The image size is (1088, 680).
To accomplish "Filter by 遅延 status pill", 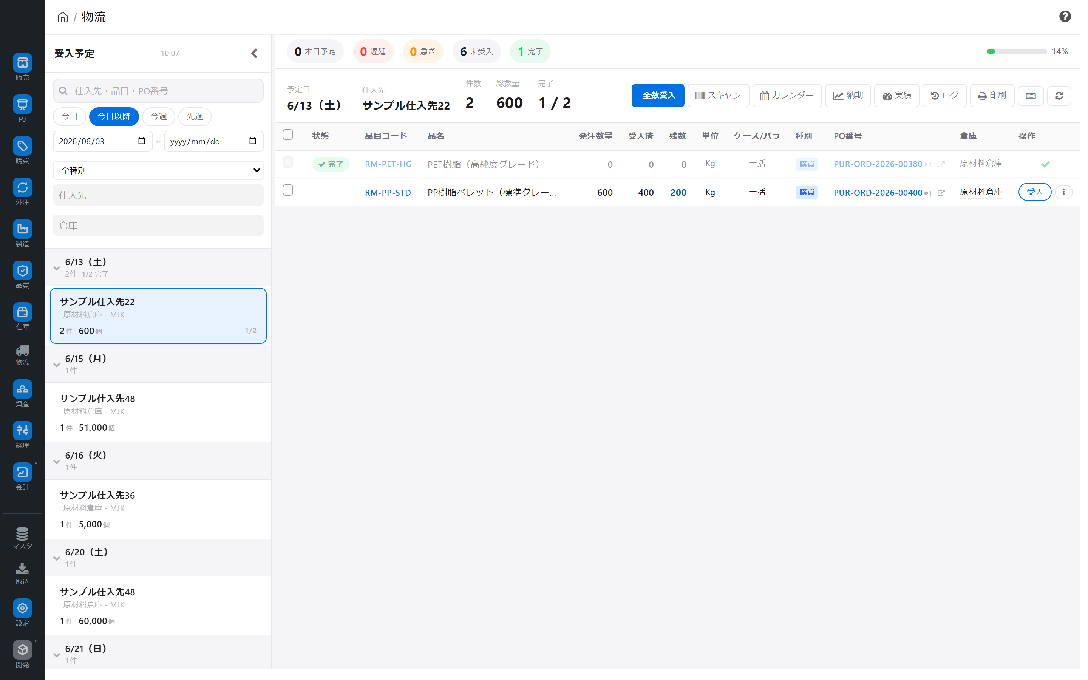I will (x=373, y=52).
